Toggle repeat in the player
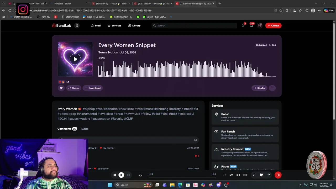The width and height of the screenshot is (336, 189). (x=224, y=175)
